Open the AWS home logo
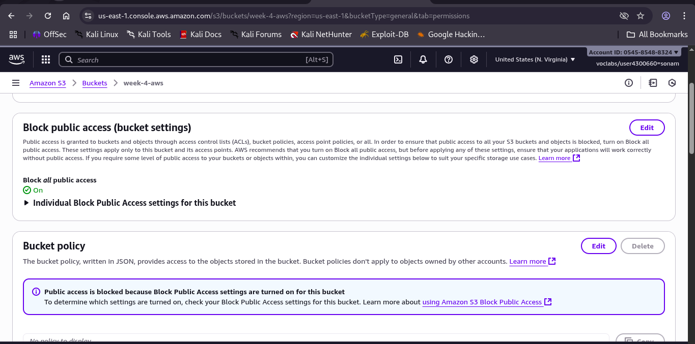Screen dimensions: 695x344 pos(16,59)
